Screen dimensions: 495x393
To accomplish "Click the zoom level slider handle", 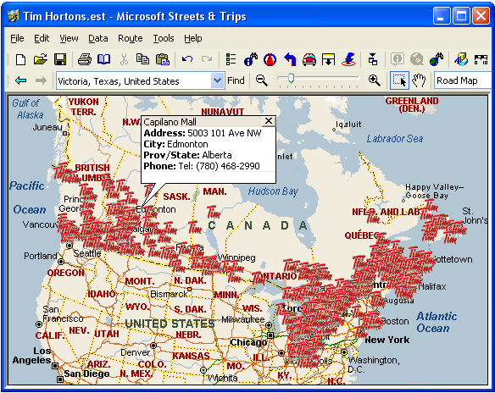I will pos(291,78).
